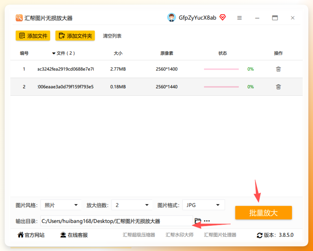Screen dimensions: 313x251
Task: Click the 状态 column header
Action: [222, 53]
